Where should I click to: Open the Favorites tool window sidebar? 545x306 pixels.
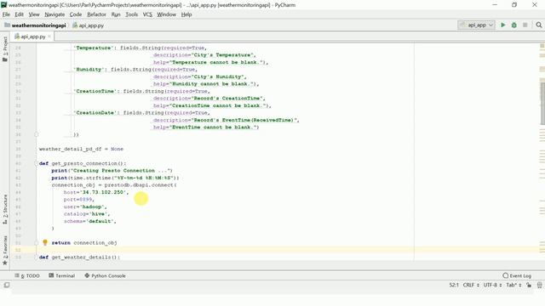point(5,250)
